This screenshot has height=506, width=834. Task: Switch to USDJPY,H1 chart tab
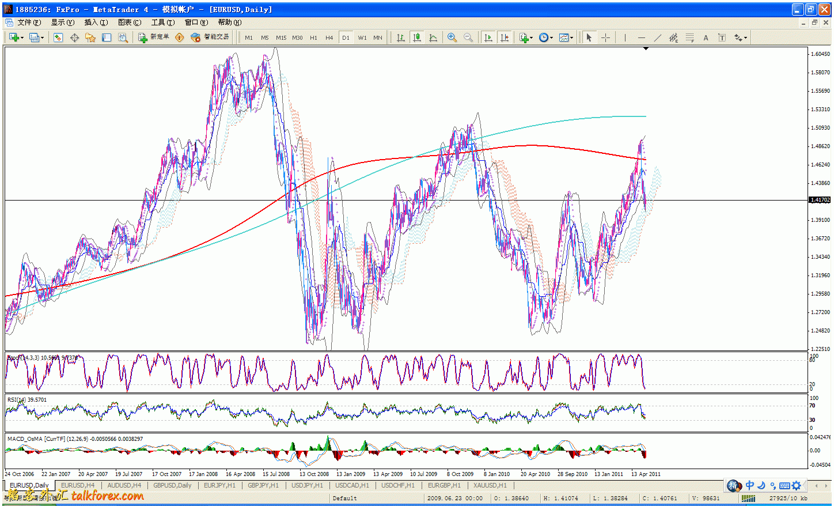tap(307, 485)
